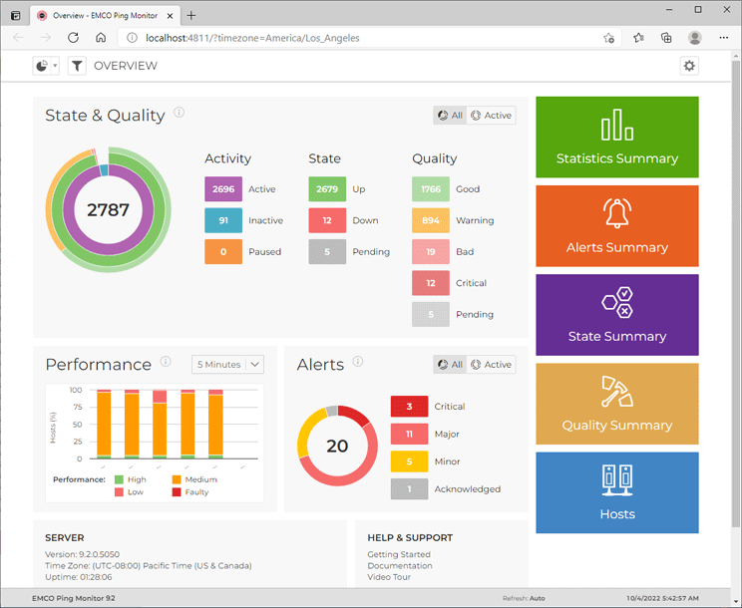Open settings gear in Overview toolbar
This screenshot has height=608, width=742.
689,66
